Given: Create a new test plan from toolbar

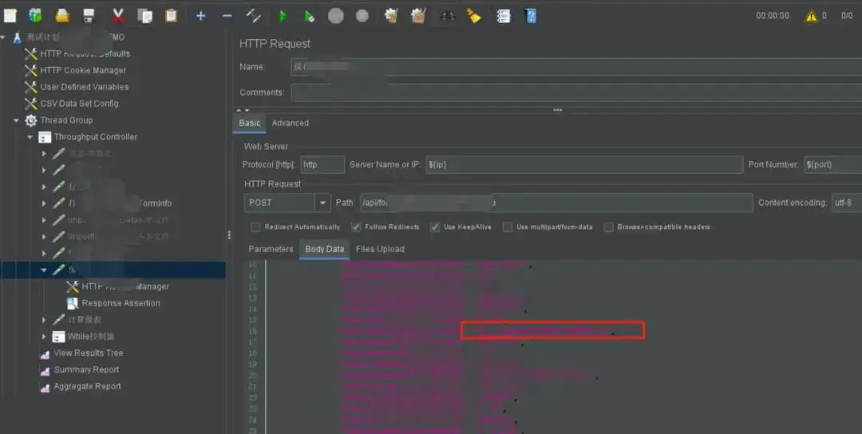Looking at the screenshot, I should point(10,16).
